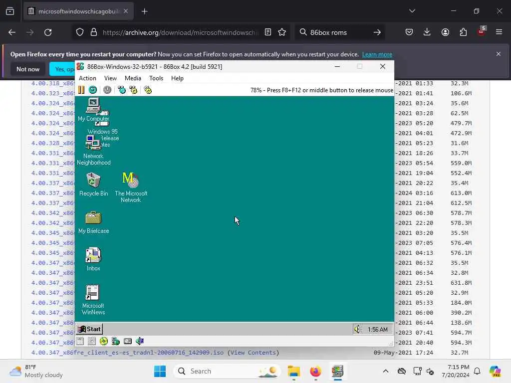The height and width of the screenshot is (383, 511).
Task: Dismiss the Firefox startup notification bar
Action: click(499, 54)
